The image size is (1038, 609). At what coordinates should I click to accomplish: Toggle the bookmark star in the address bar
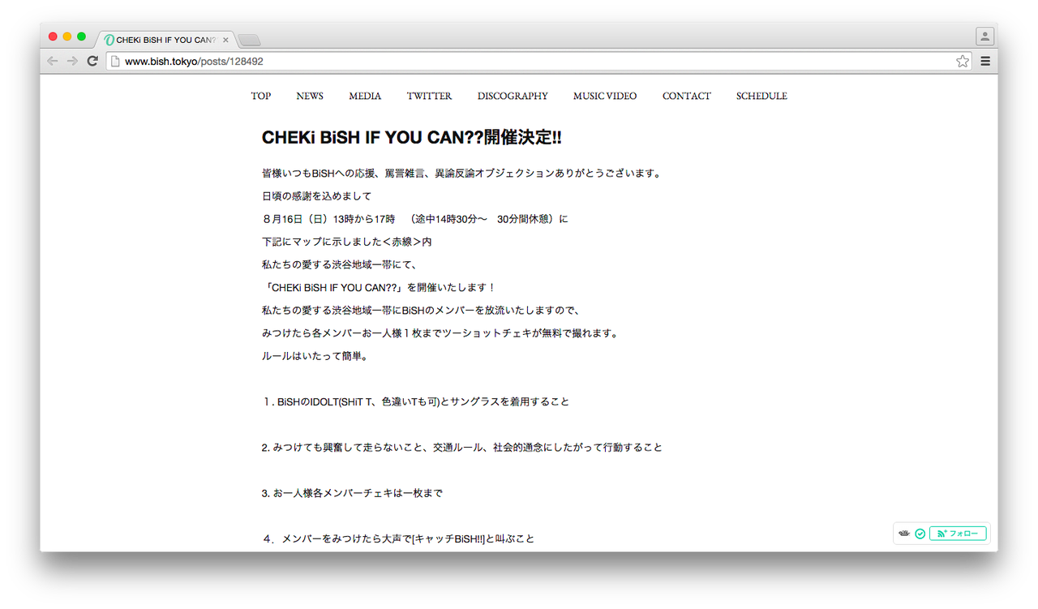click(962, 60)
